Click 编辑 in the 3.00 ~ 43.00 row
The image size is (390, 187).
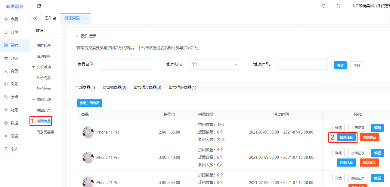(377, 153)
